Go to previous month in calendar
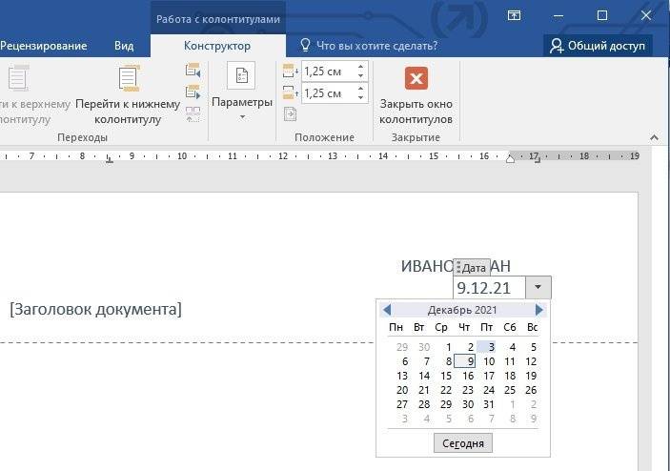Screen dimensions: 670x471 click(x=386, y=310)
